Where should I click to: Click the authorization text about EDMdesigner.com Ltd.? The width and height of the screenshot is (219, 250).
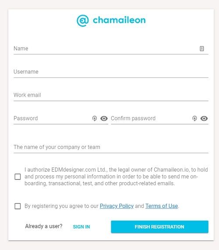click(116, 176)
